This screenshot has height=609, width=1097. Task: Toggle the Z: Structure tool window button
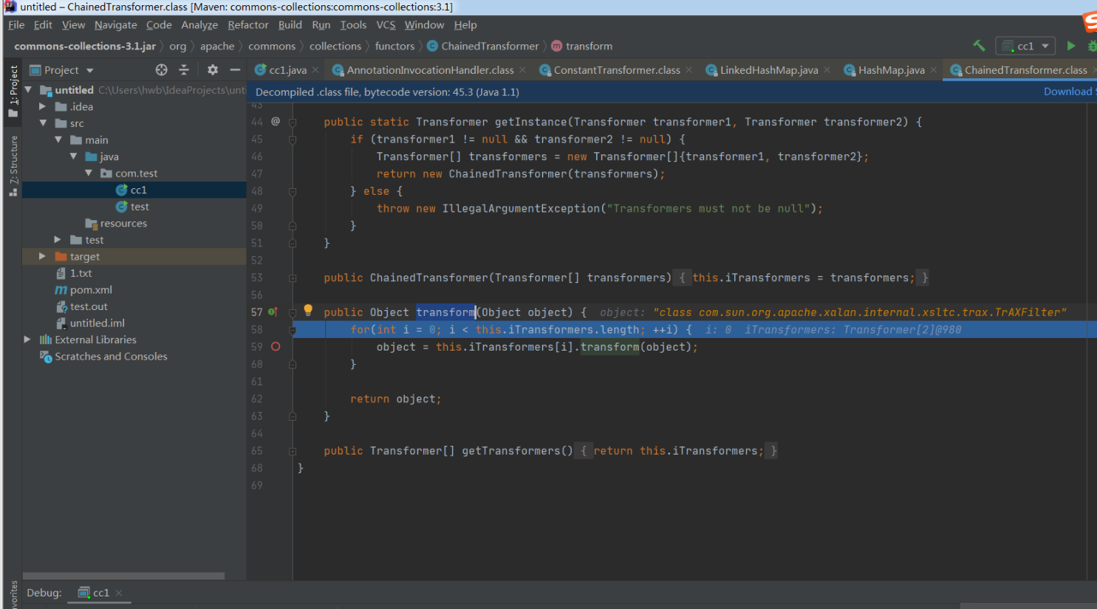pyautogui.click(x=13, y=167)
